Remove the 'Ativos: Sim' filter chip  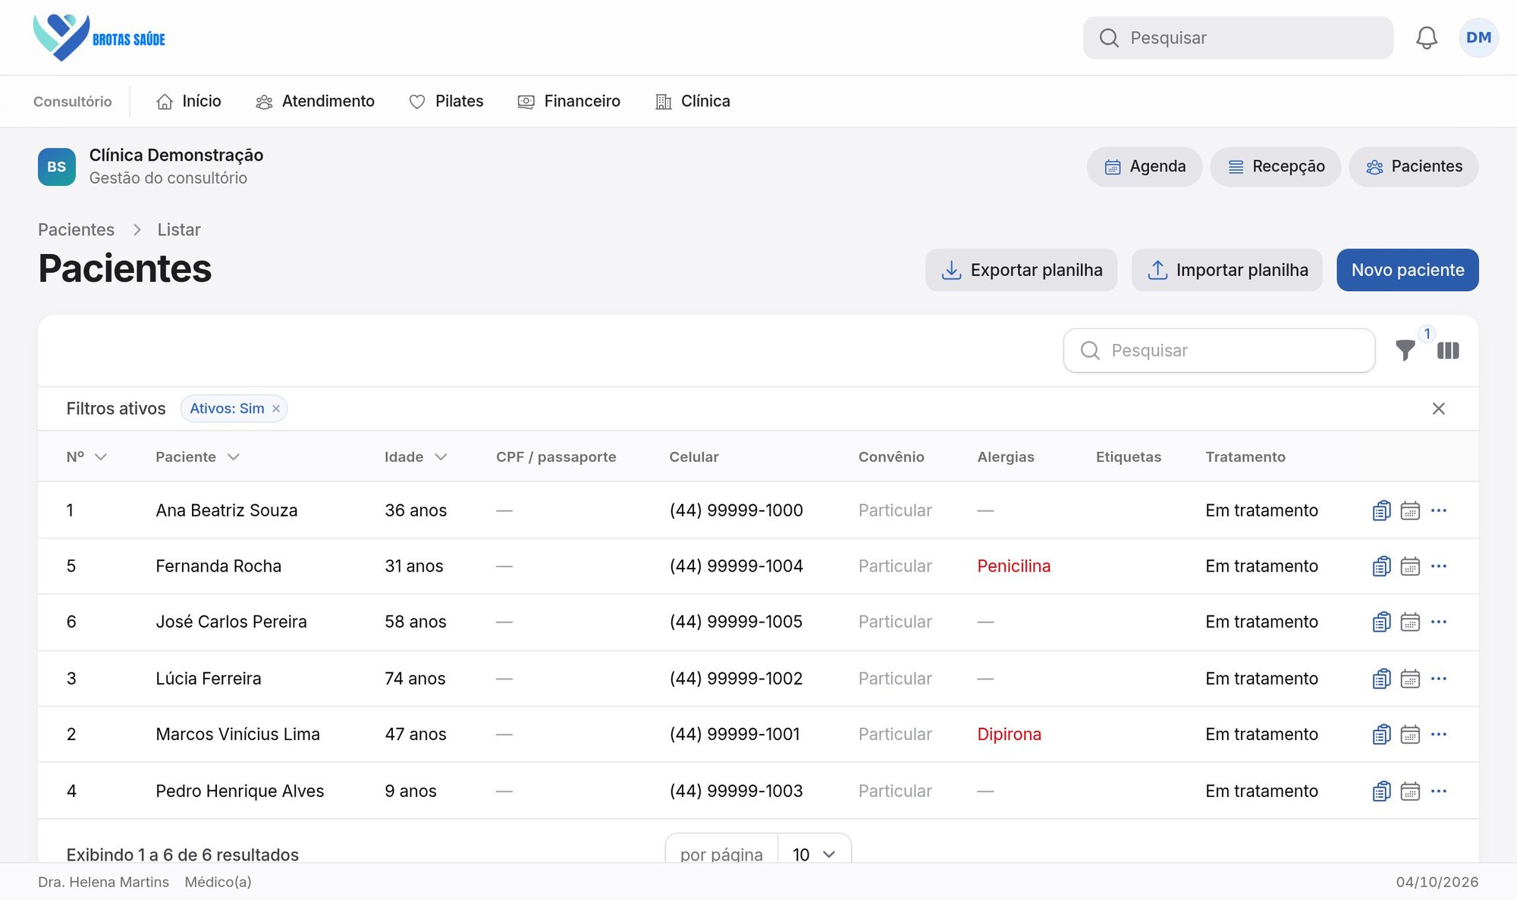(276, 409)
